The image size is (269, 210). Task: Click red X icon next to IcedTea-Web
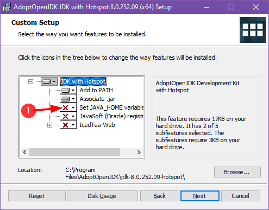65,125
